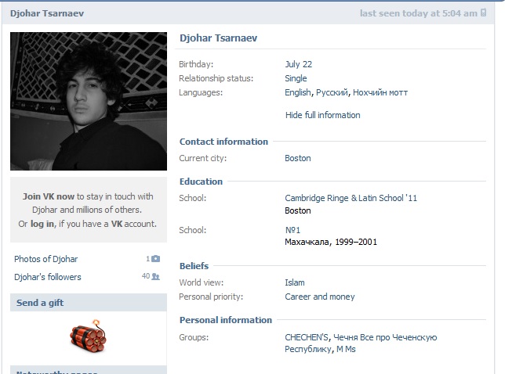Click the 'English' language link

tap(298, 92)
